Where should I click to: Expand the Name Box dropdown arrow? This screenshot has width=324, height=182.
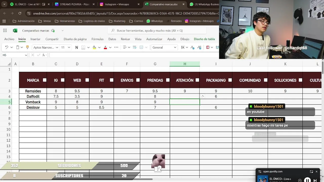[26, 55]
